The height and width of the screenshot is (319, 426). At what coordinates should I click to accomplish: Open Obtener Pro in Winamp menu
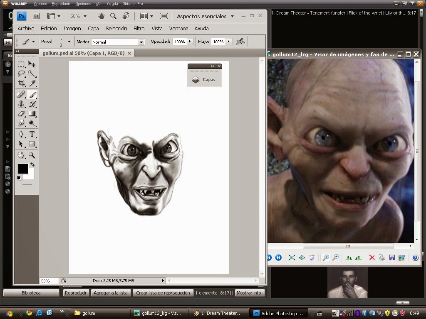[x=133, y=3]
